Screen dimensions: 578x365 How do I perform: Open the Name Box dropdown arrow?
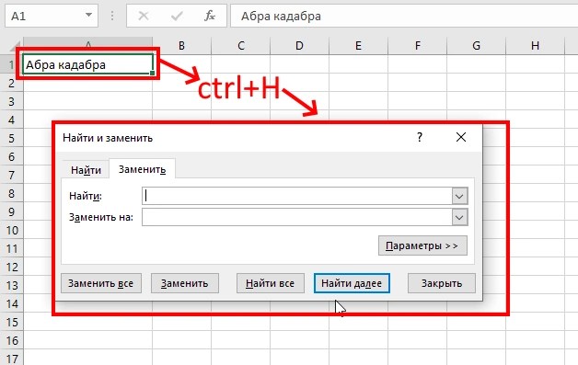point(88,15)
